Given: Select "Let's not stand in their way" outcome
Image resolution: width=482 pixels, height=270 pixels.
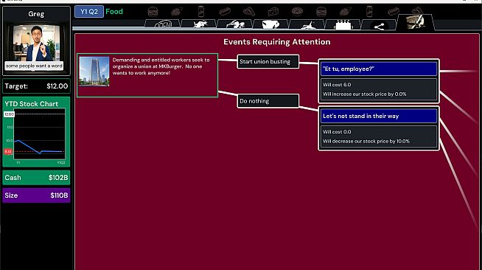Looking at the screenshot, I should (379, 116).
